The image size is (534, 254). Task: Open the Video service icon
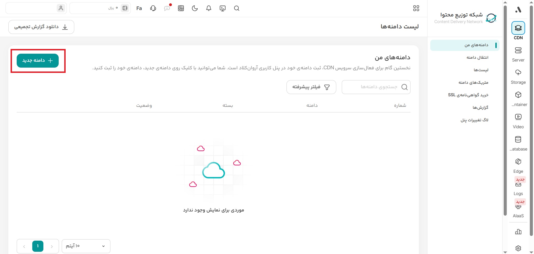(518, 117)
